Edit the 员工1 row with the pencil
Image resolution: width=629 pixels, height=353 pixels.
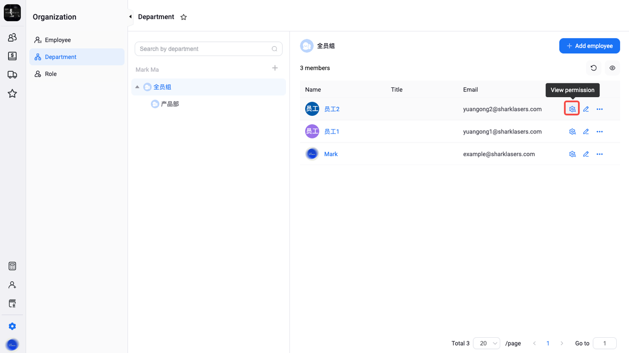(586, 132)
